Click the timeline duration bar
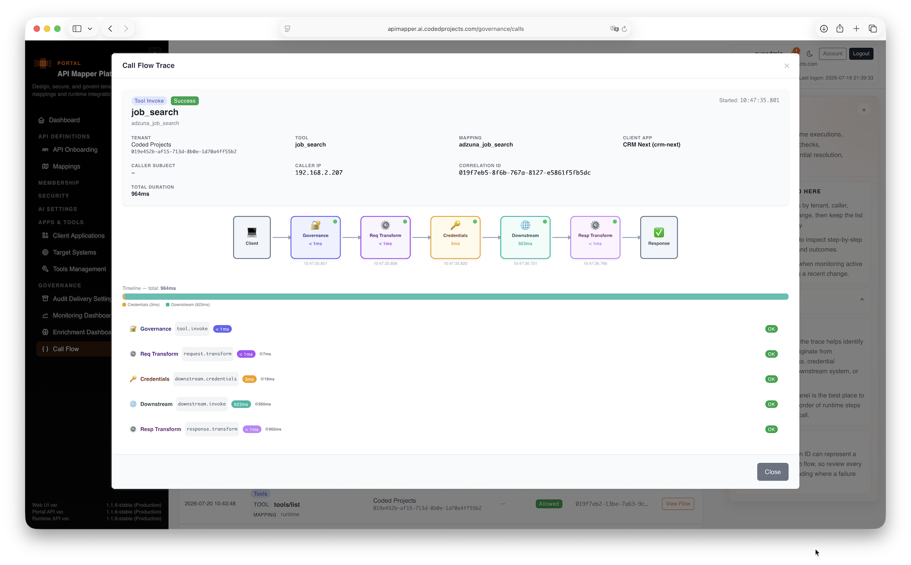This screenshot has width=911, height=565. pyautogui.click(x=455, y=296)
